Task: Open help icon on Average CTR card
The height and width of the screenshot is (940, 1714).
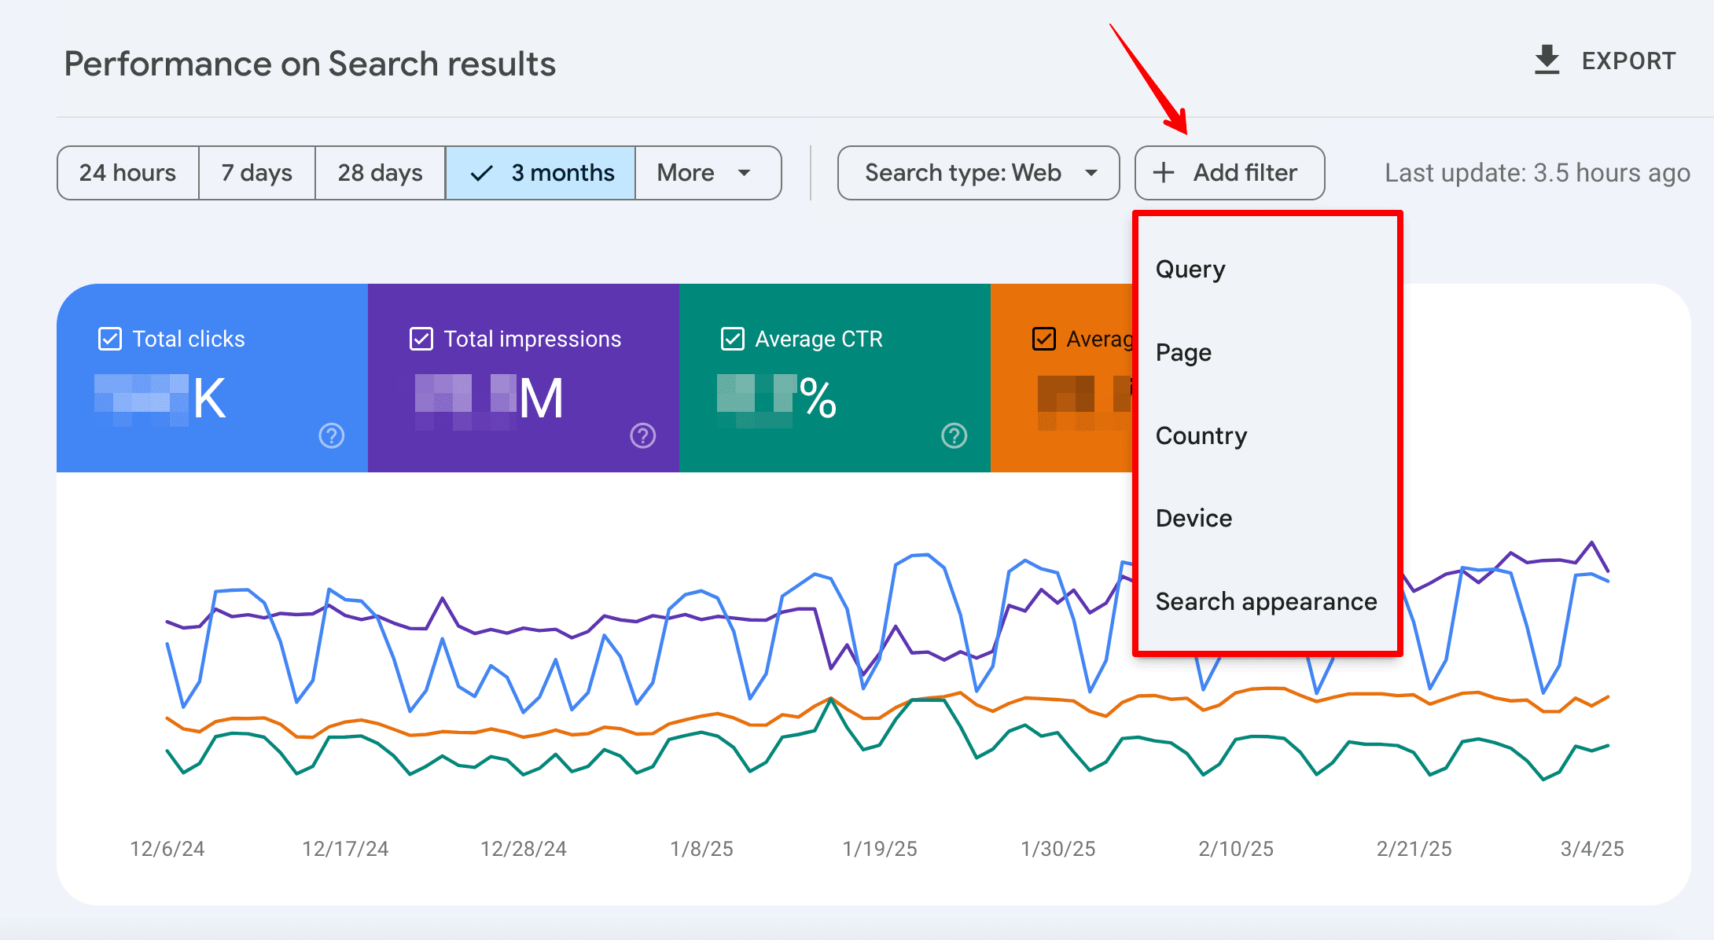Action: [x=954, y=435]
